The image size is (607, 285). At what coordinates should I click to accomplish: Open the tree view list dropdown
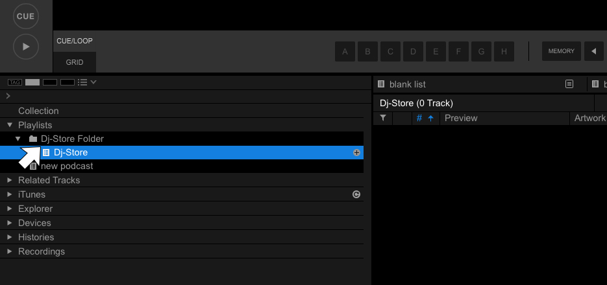[x=87, y=82]
